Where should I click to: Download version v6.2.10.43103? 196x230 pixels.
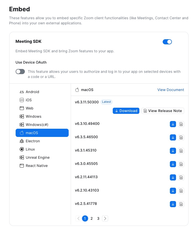tap(173, 191)
